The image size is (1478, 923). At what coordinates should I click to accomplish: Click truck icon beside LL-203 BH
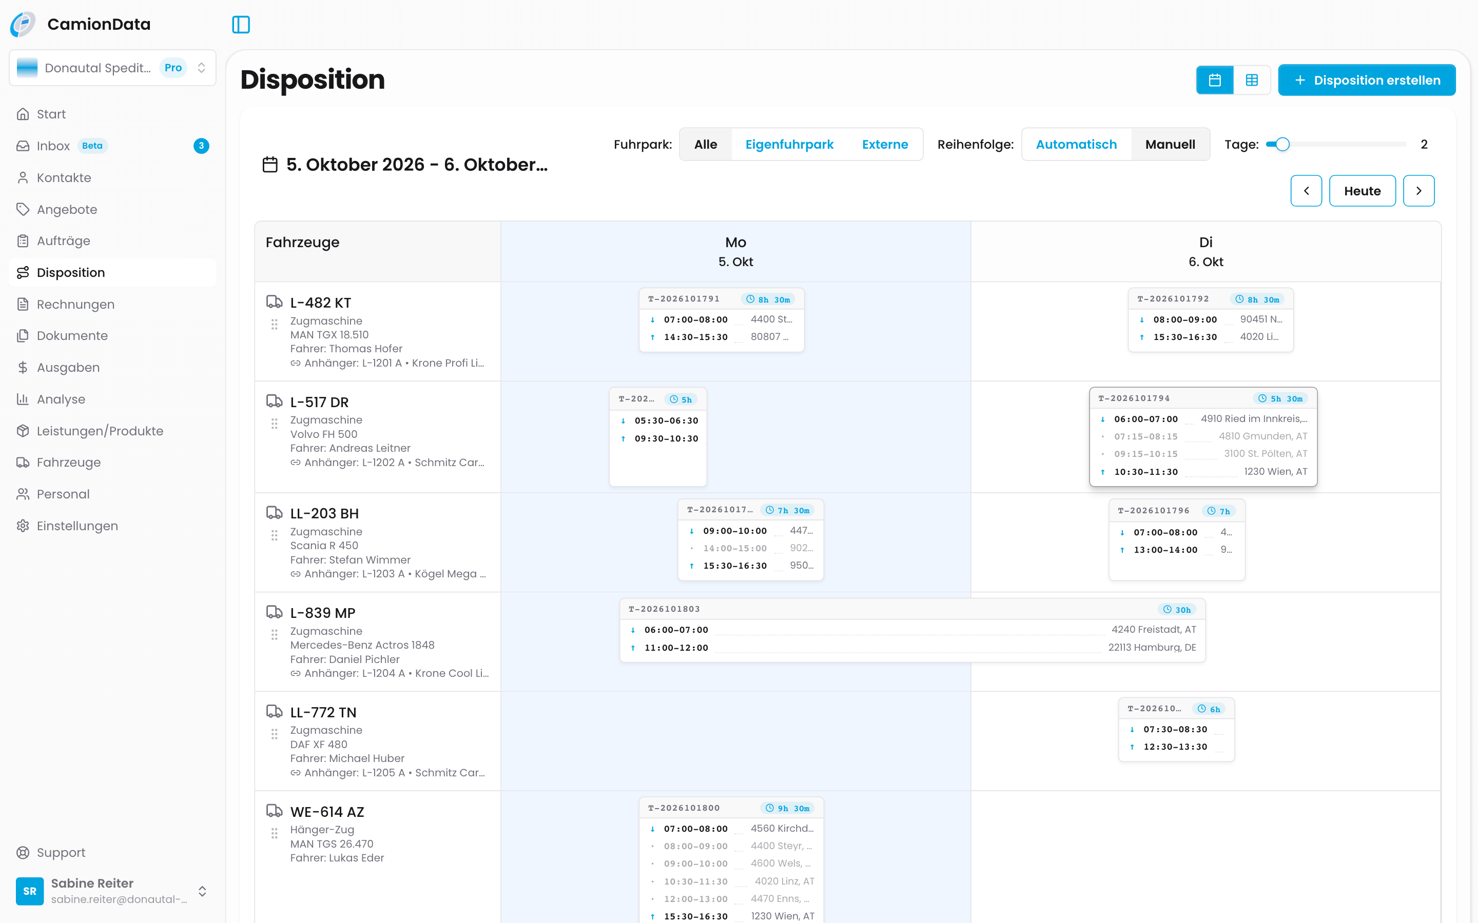[274, 513]
